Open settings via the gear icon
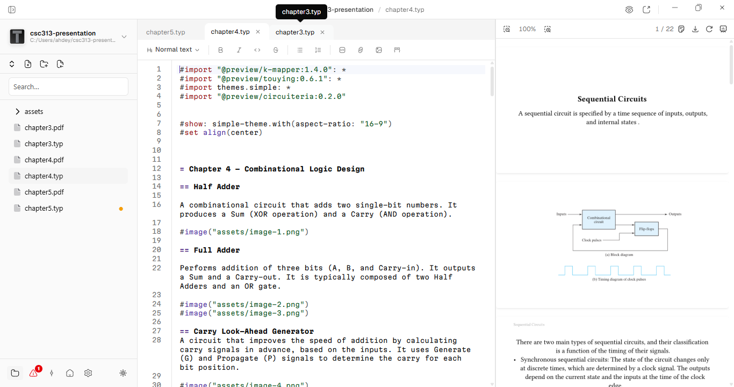This screenshot has height=387, width=734. coord(88,373)
